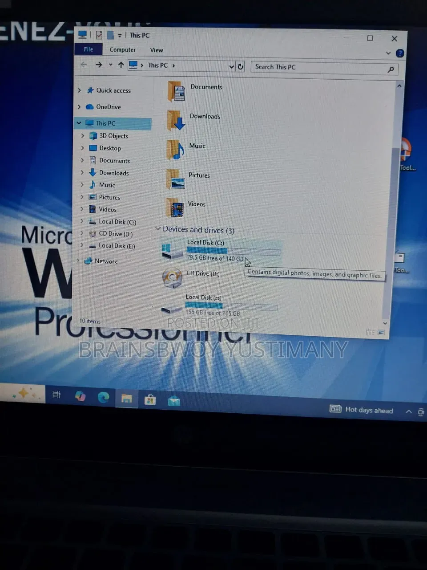Go Back with the left arrow
The height and width of the screenshot is (570, 427).
click(84, 65)
